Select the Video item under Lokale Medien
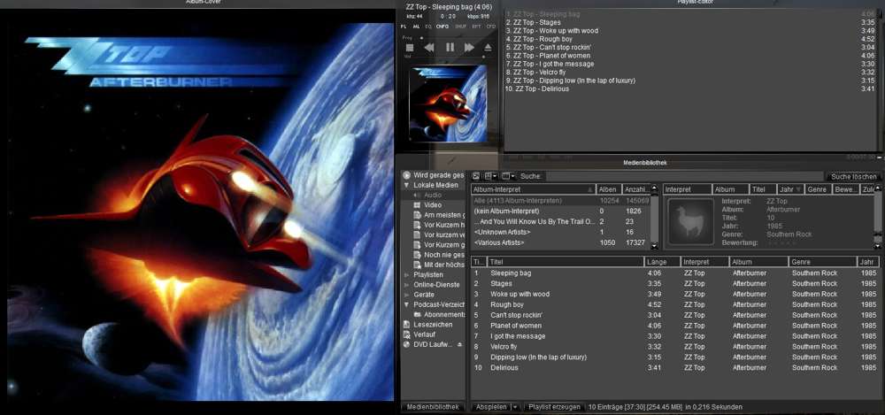 432,204
